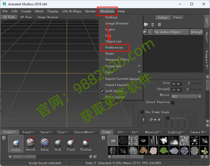Click the Strength slider handle
Image resolution: width=210 pixels, height=166 pixels.
point(188,90)
